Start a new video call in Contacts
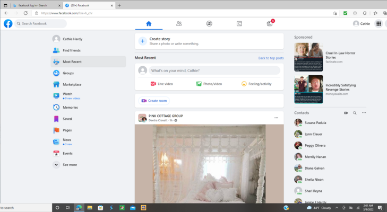Viewport: 387px width, 212px height. (346, 113)
